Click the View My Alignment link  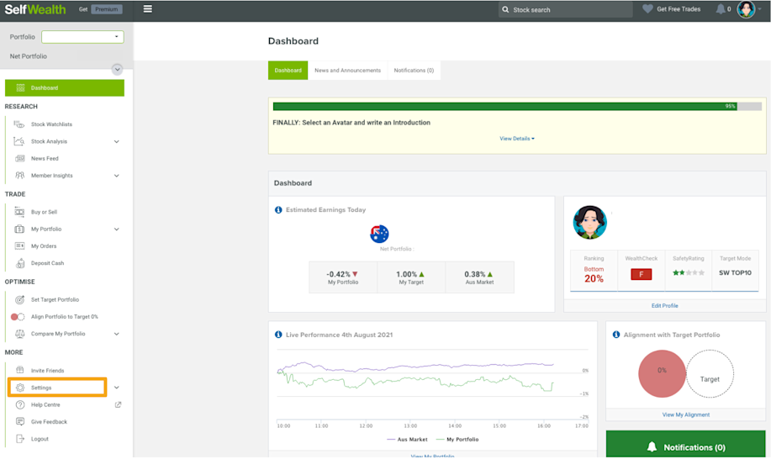(686, 414)
